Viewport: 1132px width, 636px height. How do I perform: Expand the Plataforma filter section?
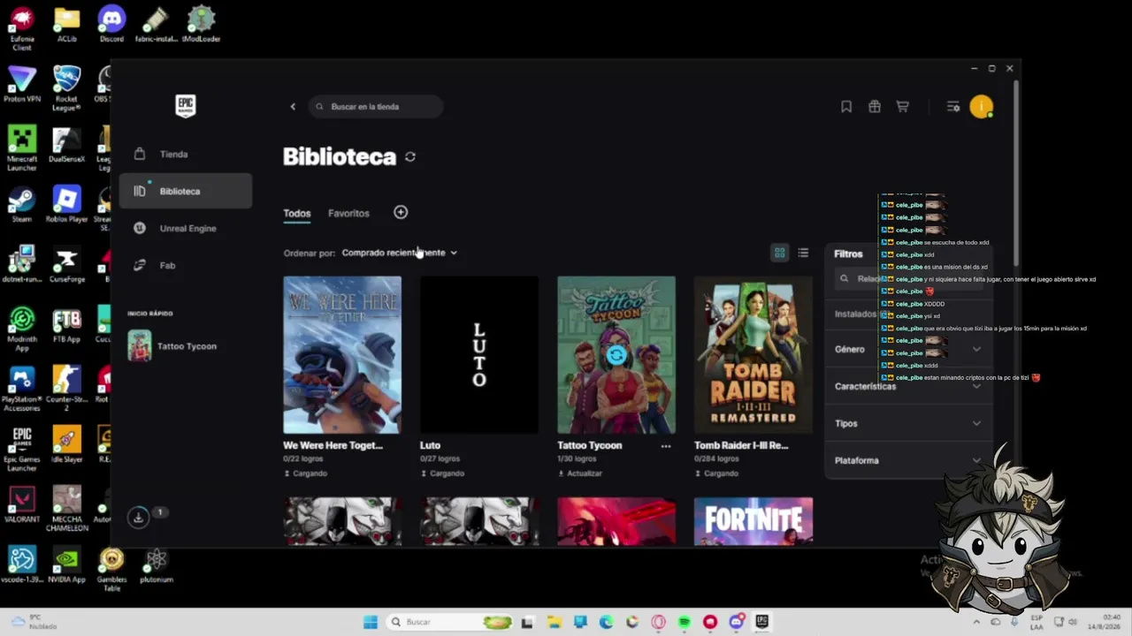tap(908, 460)
